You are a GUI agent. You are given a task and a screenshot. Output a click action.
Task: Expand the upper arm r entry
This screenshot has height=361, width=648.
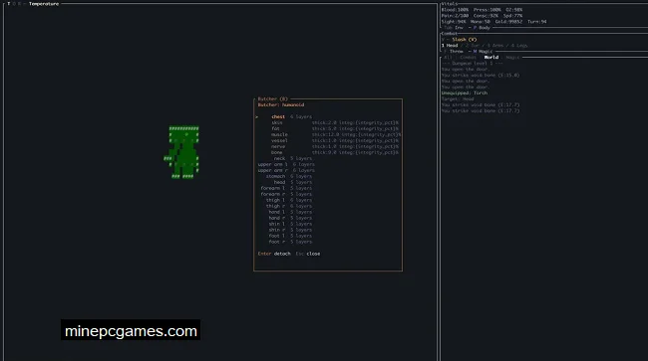point(286,170)
